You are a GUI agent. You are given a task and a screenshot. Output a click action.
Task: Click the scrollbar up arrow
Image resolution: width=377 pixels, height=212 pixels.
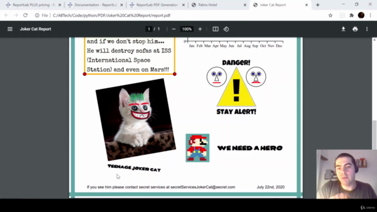[375, 39]
